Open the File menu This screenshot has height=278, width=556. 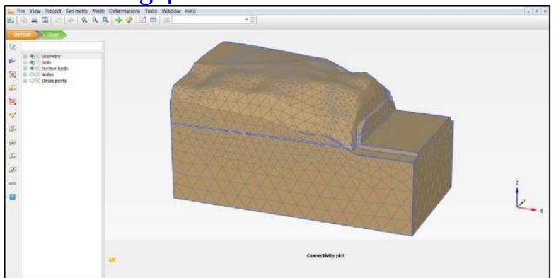(x=21, y=11)
